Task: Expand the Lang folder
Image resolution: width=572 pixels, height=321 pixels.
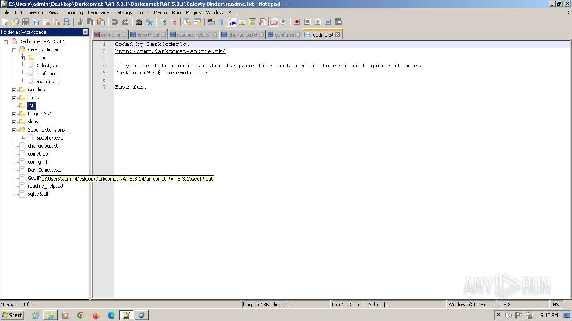Action: click(22, 58)
